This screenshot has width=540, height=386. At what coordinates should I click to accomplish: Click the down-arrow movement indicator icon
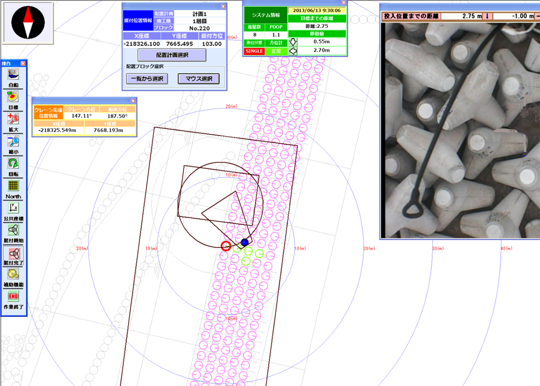tap(293, 42)
